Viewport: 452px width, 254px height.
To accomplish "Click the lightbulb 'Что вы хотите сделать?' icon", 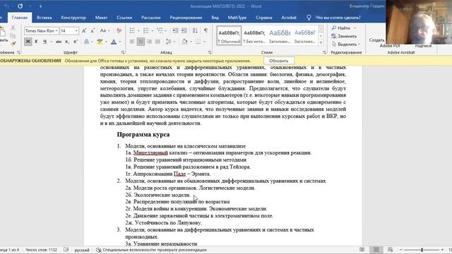I will 309,18.
